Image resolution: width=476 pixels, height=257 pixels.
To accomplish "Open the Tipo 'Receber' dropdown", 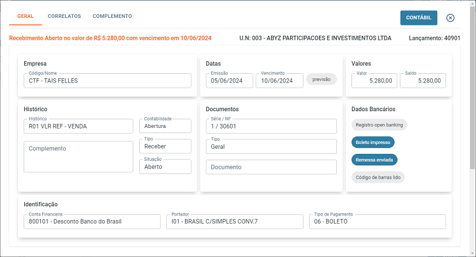I will coord(165,146).
